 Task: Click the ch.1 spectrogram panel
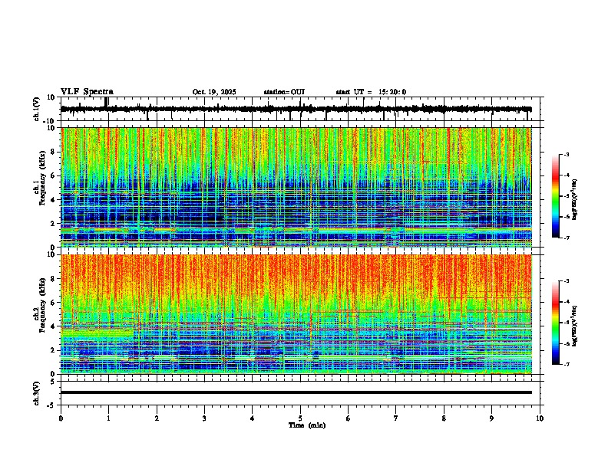point(296,187)
